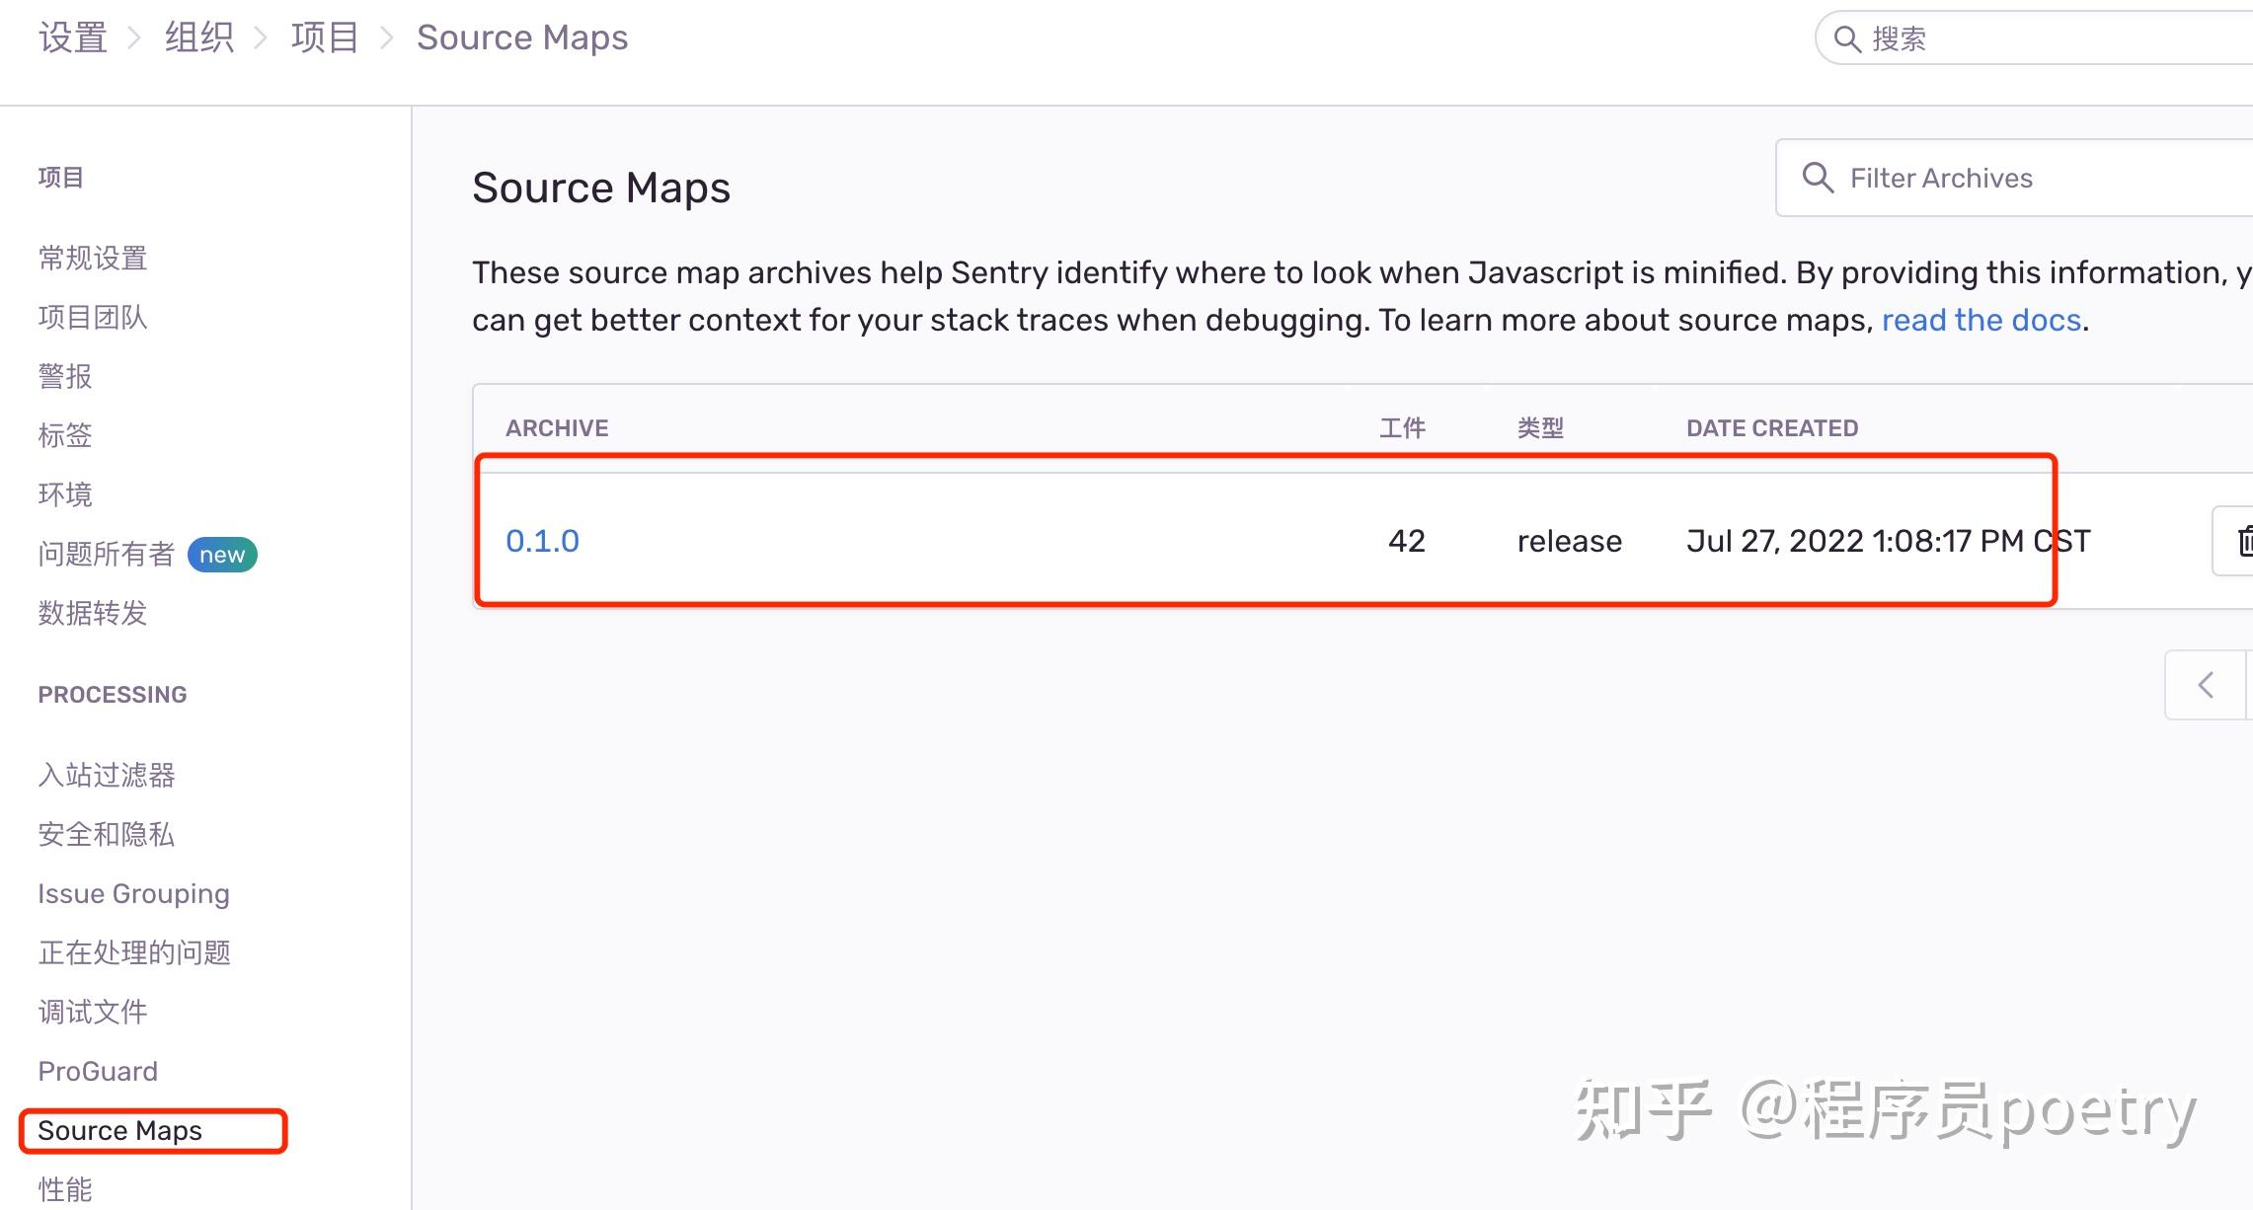
Task: Select 警报 in the sidebar
Action: tap(65, 377)
